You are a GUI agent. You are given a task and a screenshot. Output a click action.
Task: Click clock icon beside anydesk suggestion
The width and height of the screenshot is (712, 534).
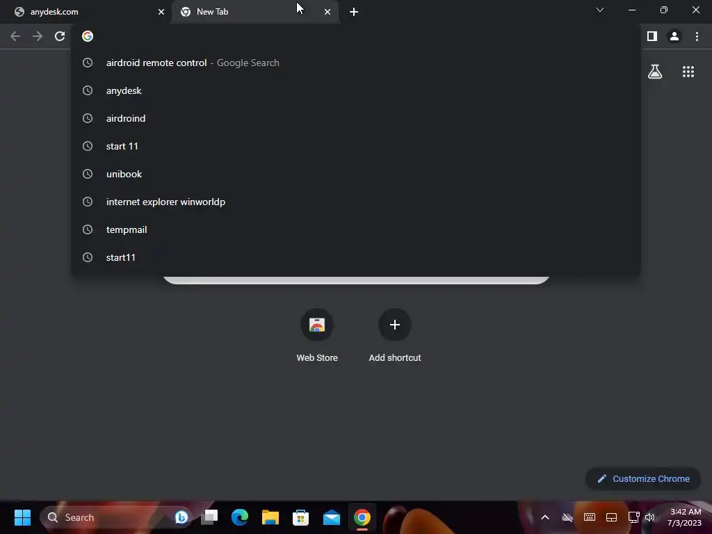[x=88, y=91]
